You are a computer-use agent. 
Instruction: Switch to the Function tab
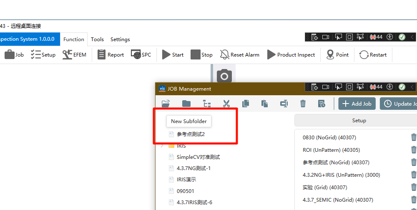click(74, 39)
